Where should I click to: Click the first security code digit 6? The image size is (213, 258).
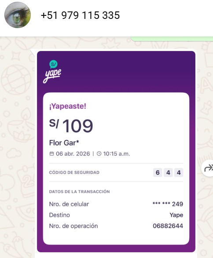[158, 172]
